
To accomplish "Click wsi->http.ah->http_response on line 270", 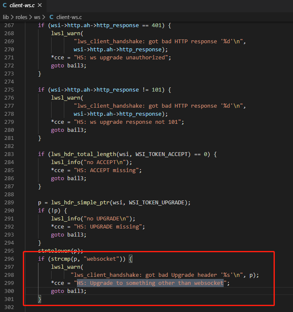I will 118,50.
